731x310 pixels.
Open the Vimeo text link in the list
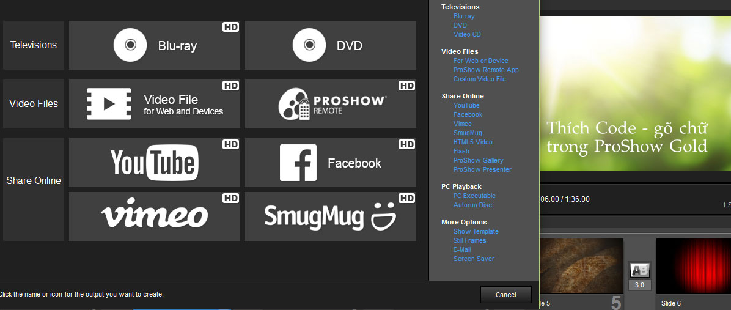(463, 124)
